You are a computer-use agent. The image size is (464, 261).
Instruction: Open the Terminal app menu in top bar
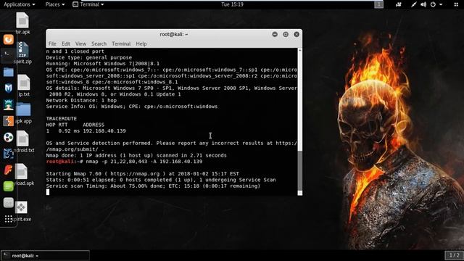point(88,4)
